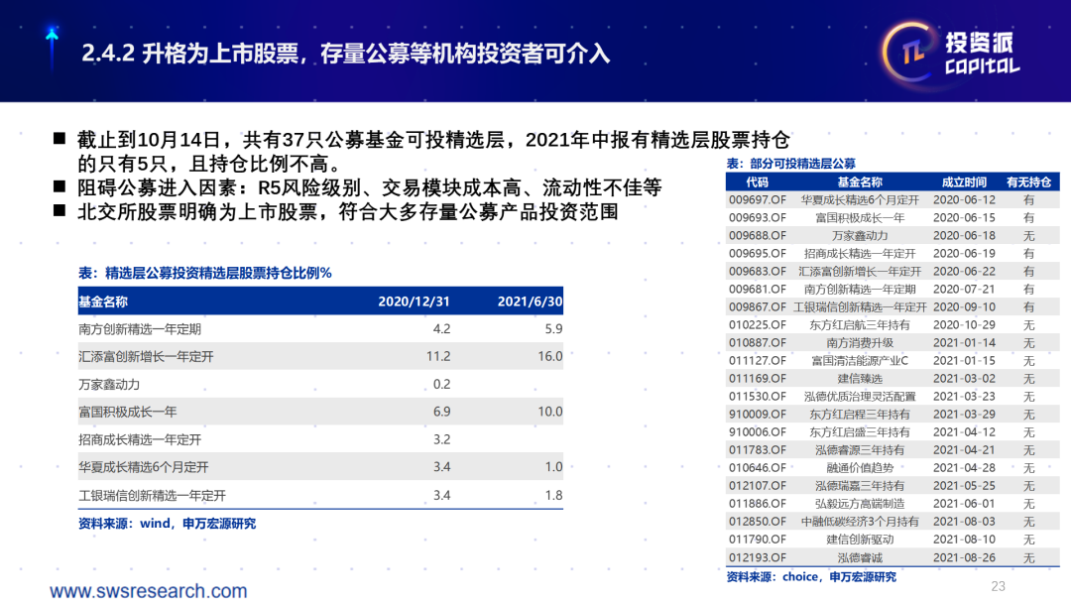Select fund name 东方红启航三年持有

click(859, 325)
